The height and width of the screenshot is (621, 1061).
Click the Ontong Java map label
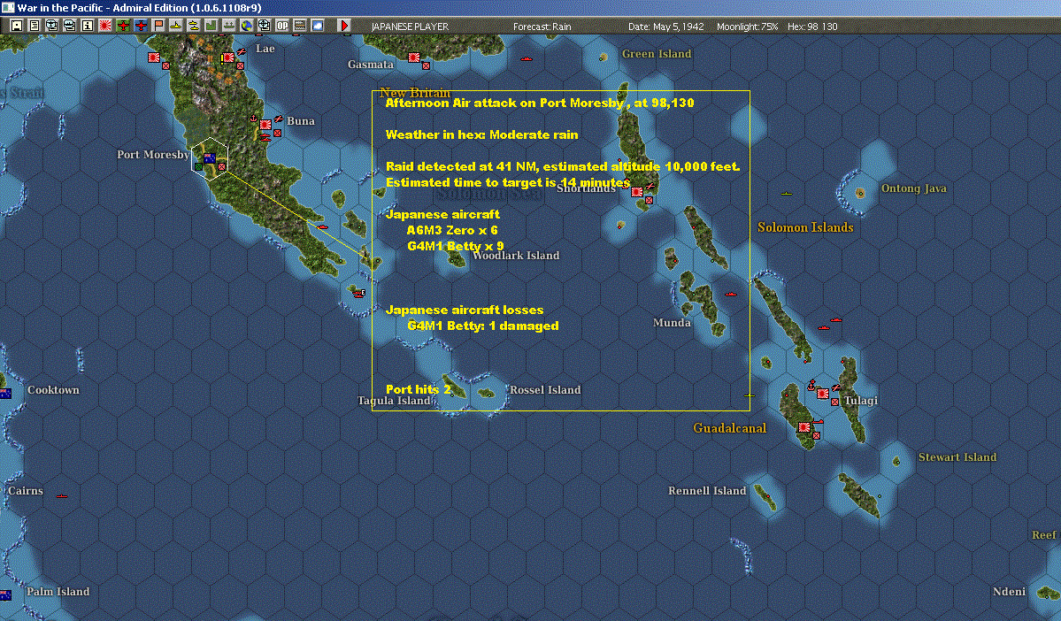pos(913,188)
